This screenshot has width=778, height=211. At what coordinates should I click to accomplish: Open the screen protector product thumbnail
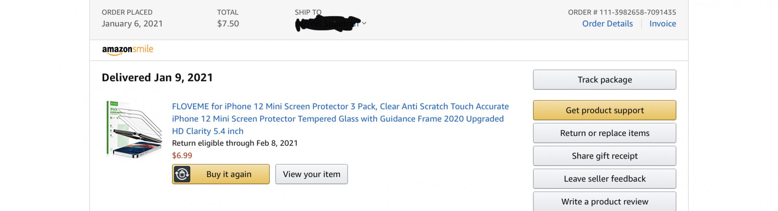[134, 130]
